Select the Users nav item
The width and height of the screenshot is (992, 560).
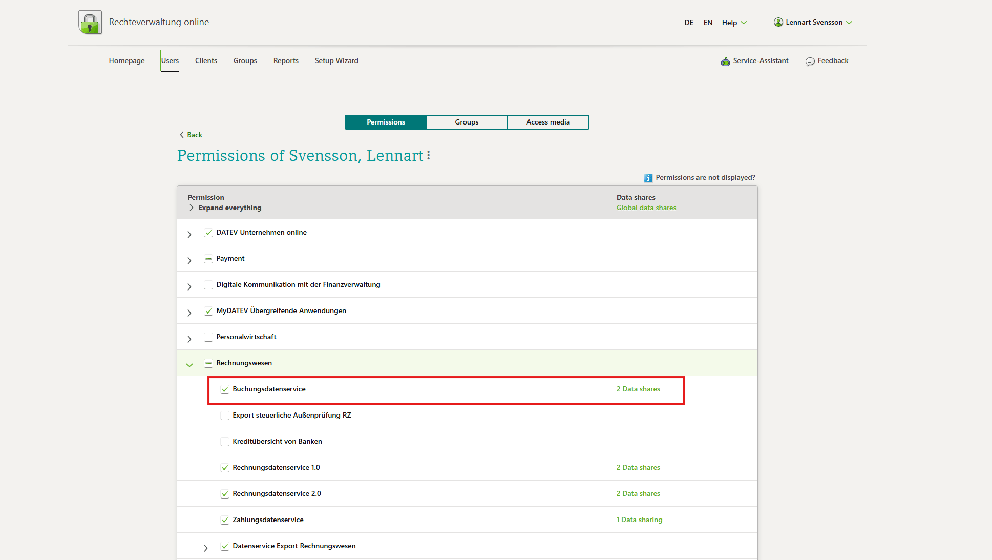pos(170,60)
